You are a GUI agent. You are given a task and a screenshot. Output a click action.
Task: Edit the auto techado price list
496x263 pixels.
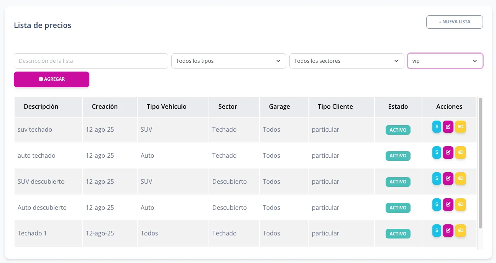[448, 152]
